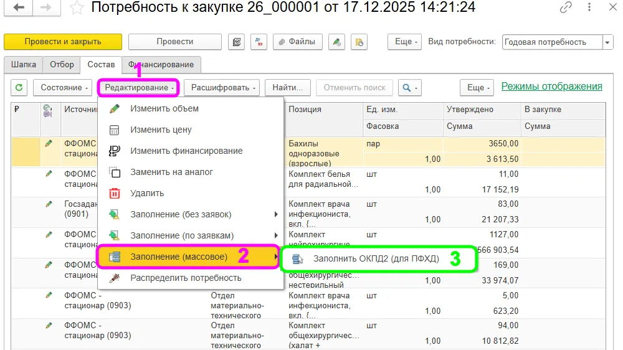Copy link via chain icon
This screenshot has height=350, width=623.
pos(566,7)
